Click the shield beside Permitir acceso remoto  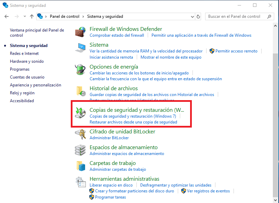tap(212, 51)
